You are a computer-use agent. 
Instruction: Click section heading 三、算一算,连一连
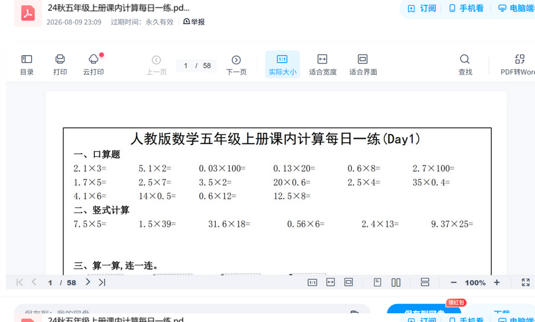pos(116,266)
